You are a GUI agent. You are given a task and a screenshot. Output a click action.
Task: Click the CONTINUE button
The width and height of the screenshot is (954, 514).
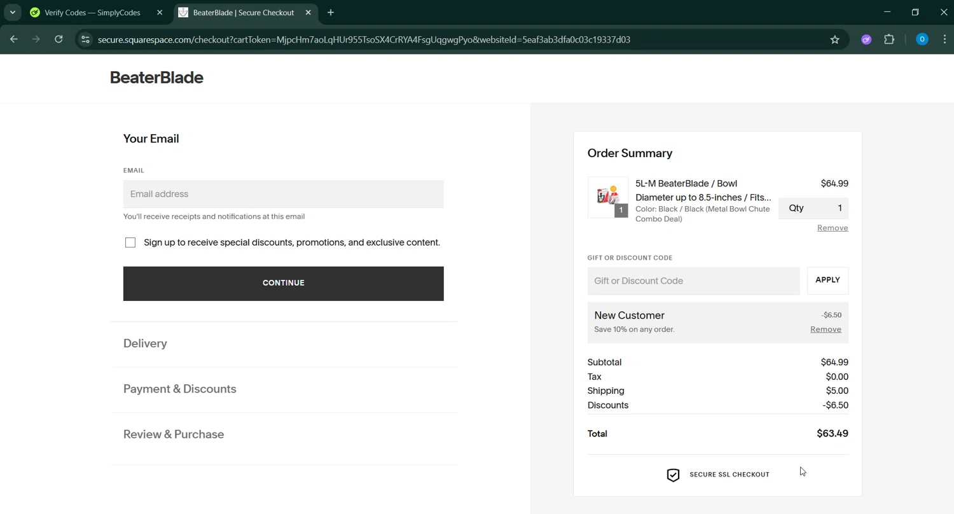pyautogui.click(x=284, y=283)
